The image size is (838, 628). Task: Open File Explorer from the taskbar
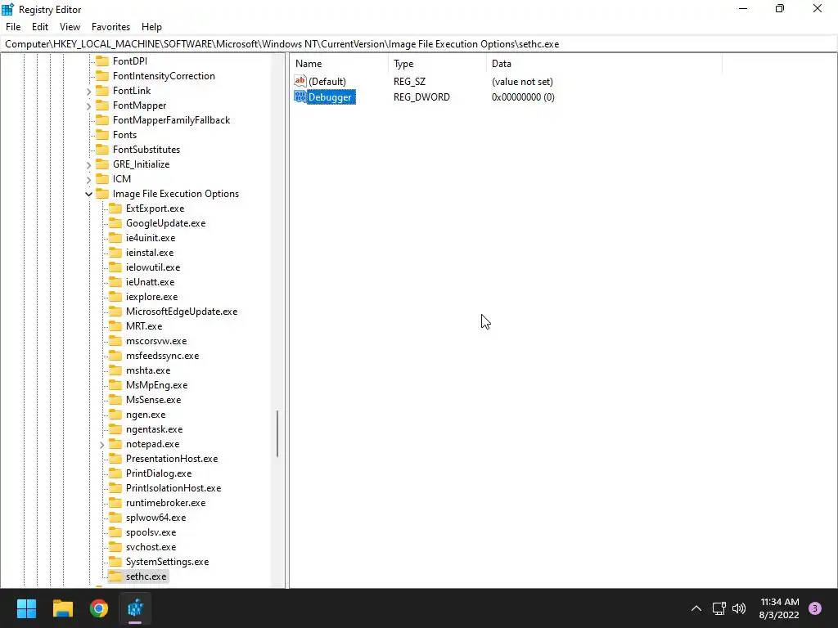point(62,608)
